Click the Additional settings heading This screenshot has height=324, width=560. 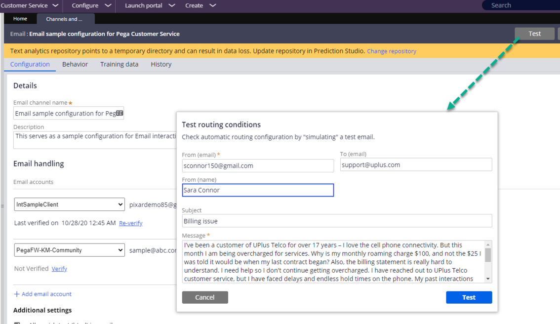(42, 310)
